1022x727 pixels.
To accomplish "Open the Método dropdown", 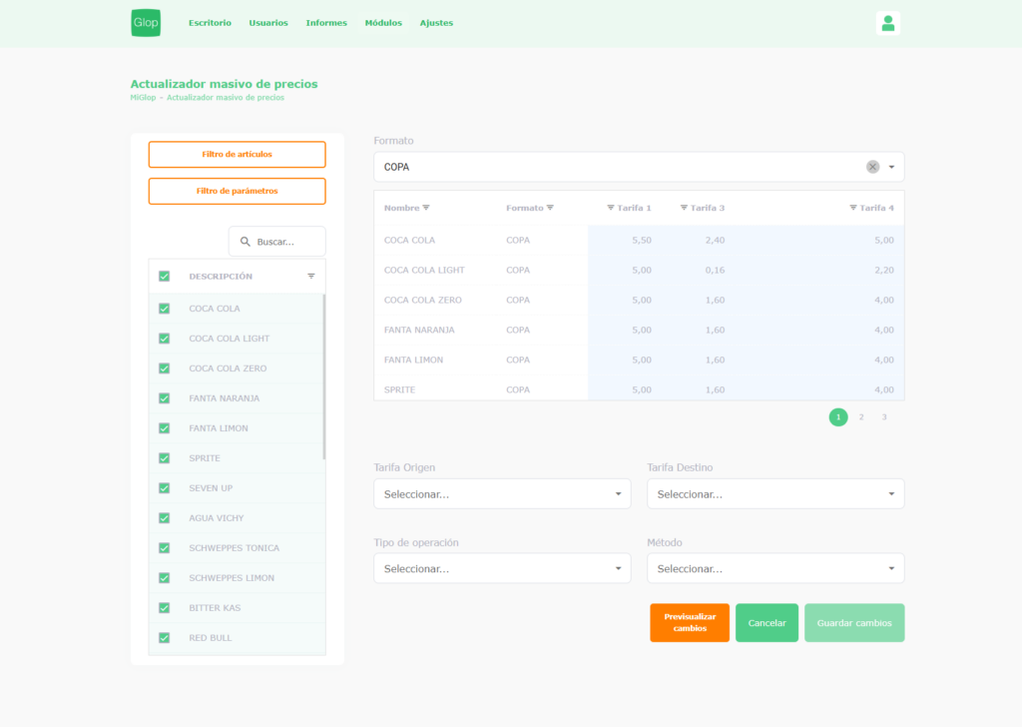I will (x=775, y=568).
